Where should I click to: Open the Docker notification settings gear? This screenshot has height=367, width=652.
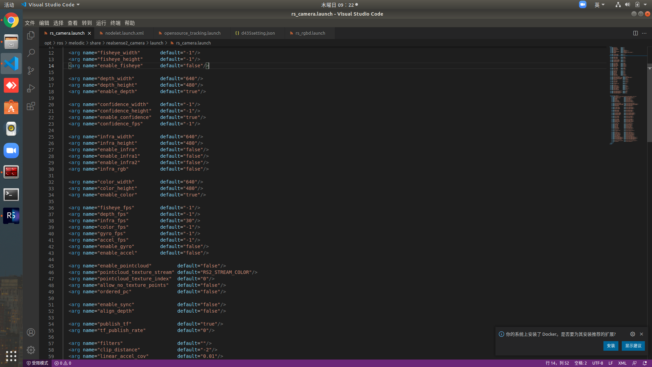pyautogui.click(x=632, y=334)
